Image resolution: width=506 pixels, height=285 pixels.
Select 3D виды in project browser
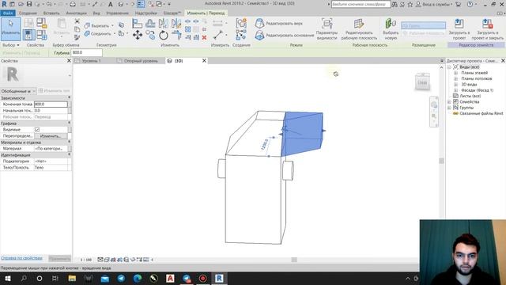[469, 85]
